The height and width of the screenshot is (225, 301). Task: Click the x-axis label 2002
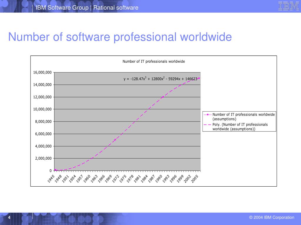click(188, 179)
